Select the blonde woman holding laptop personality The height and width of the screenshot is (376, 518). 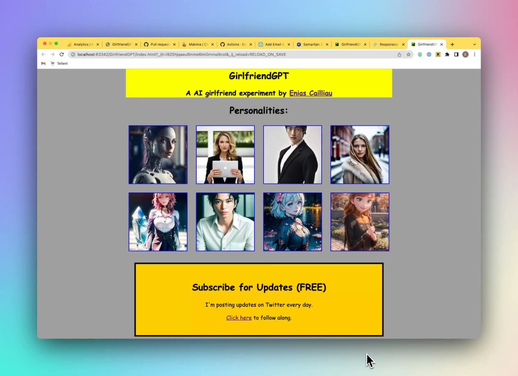pos(225,155)
